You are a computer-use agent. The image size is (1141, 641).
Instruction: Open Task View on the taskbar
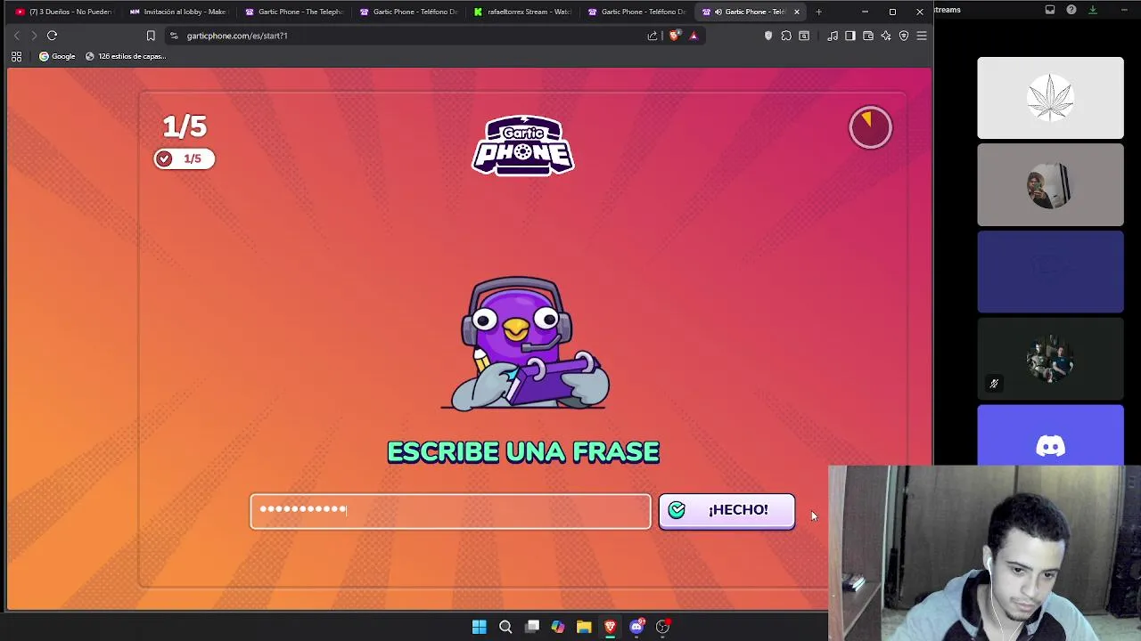pos(532,627)
